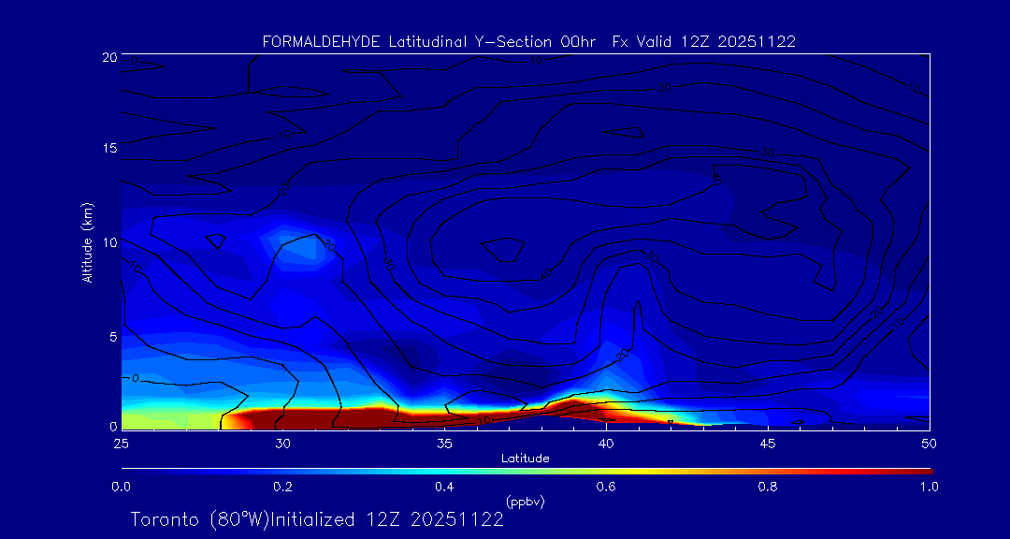1010x539 pixels.
Task: Click the 0.4 colorbar scale label
Action: pos(444,487)
